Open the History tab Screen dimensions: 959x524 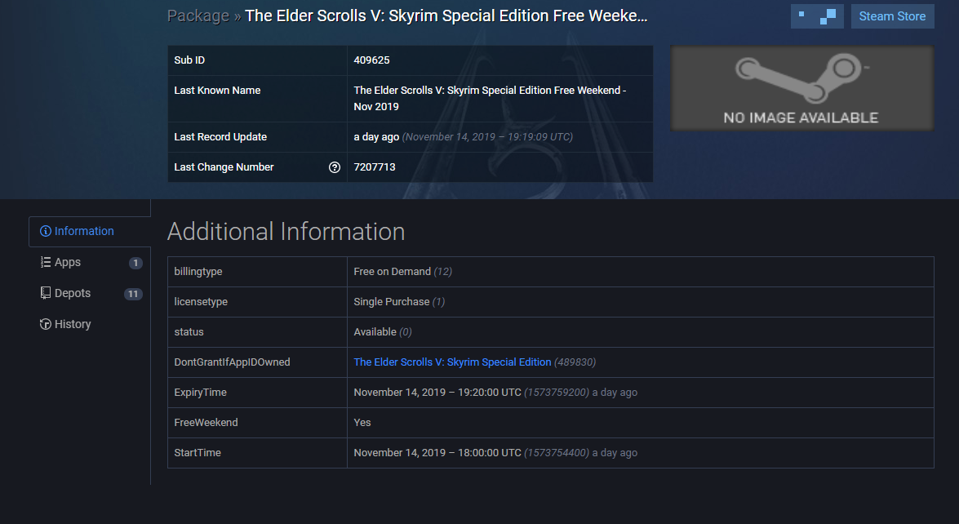coord(89,324)
